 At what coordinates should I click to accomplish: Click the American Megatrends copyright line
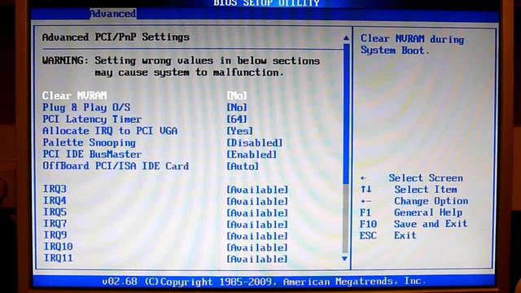264,282
